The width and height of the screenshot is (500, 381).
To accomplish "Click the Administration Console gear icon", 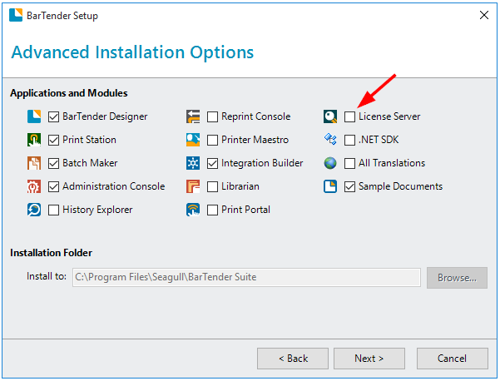I will pos(34,186).
